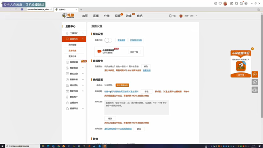
Task: Click the pie chart data analysis icon
Action: click(x=67, y=79)
